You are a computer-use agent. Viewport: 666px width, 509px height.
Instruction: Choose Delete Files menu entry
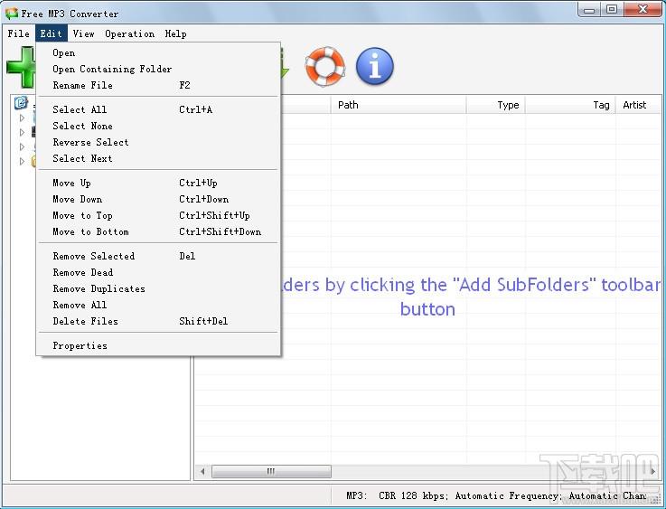[158, 321]
